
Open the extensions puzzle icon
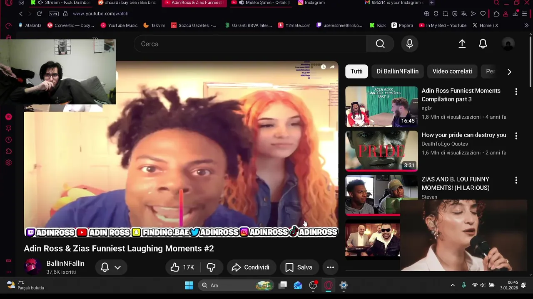pyautogui.click(x=496, y=14)
